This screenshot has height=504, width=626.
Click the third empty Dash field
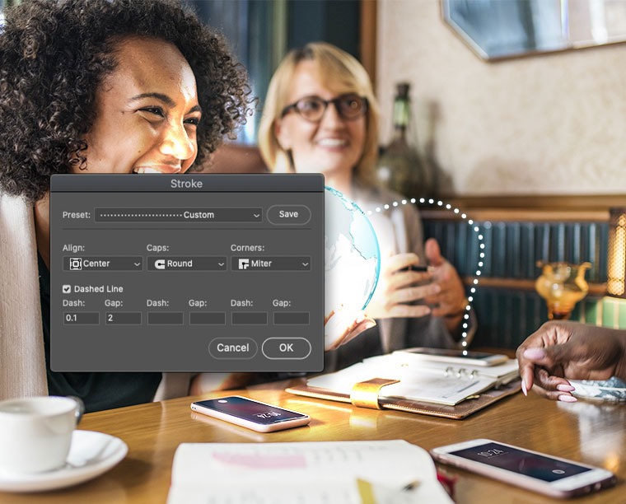[x=250, y=318]
